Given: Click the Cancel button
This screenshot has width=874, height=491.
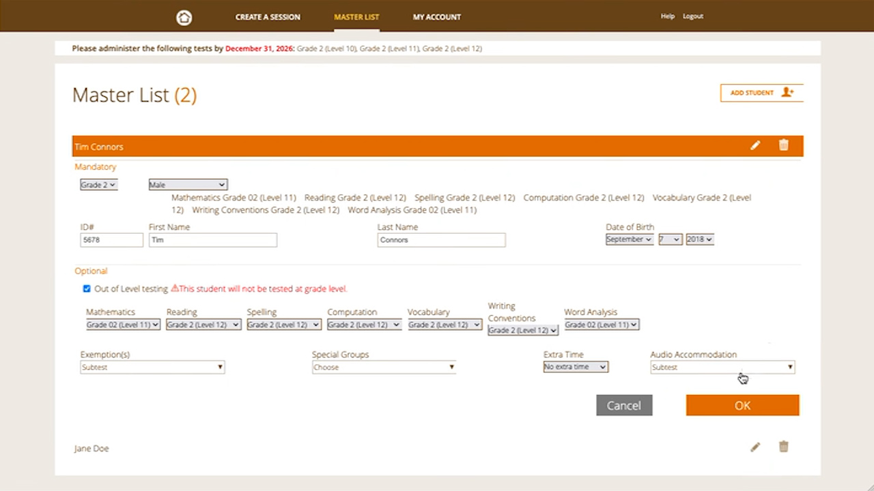Looking at the screenshot, I should (x=624, y=405).
